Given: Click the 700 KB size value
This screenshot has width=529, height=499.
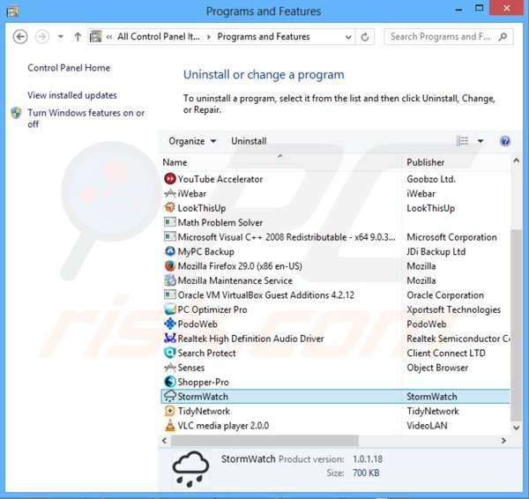Looking at the screenshot, I should click(366, 473).
